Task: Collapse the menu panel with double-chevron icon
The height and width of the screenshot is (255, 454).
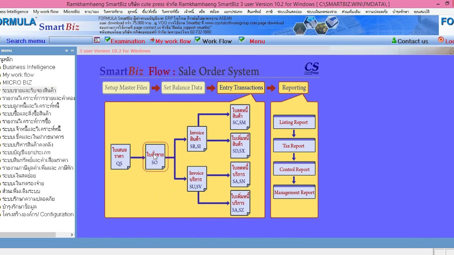Action: tap(72, 51)
